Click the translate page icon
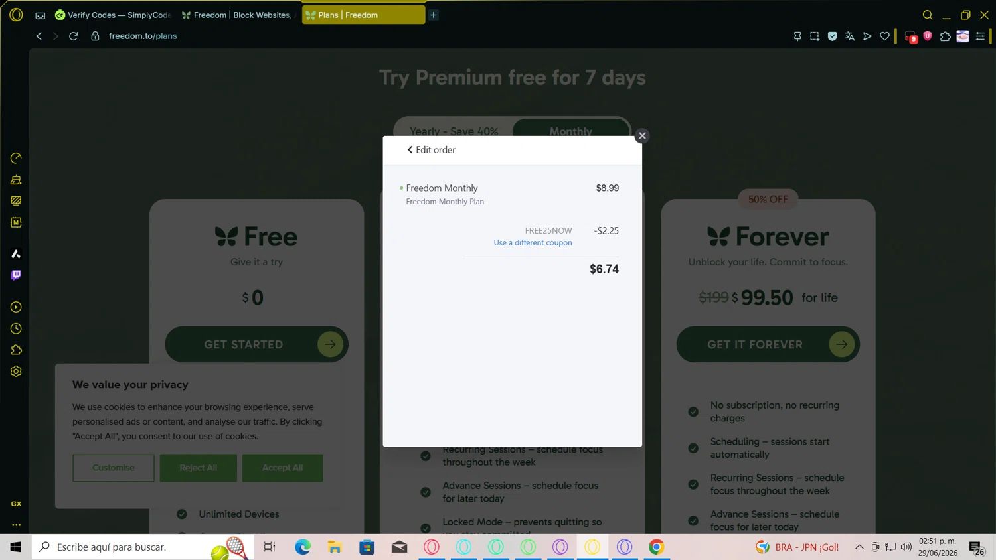The width and height of the screenshot is (996, 560). [x=849, y=36]
